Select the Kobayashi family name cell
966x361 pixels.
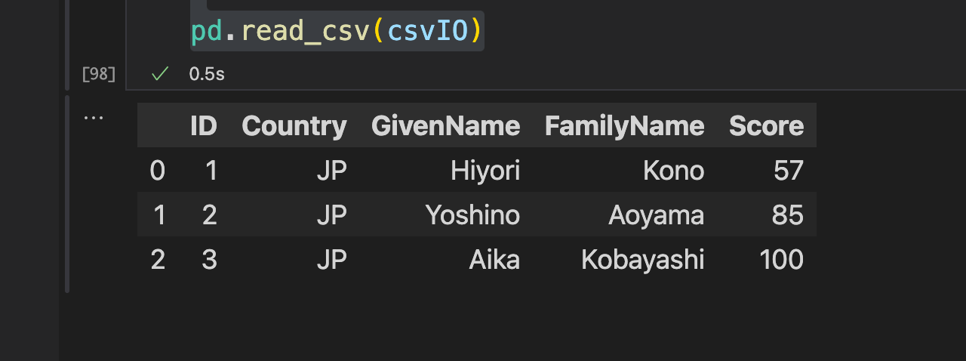tap(642, 261)
